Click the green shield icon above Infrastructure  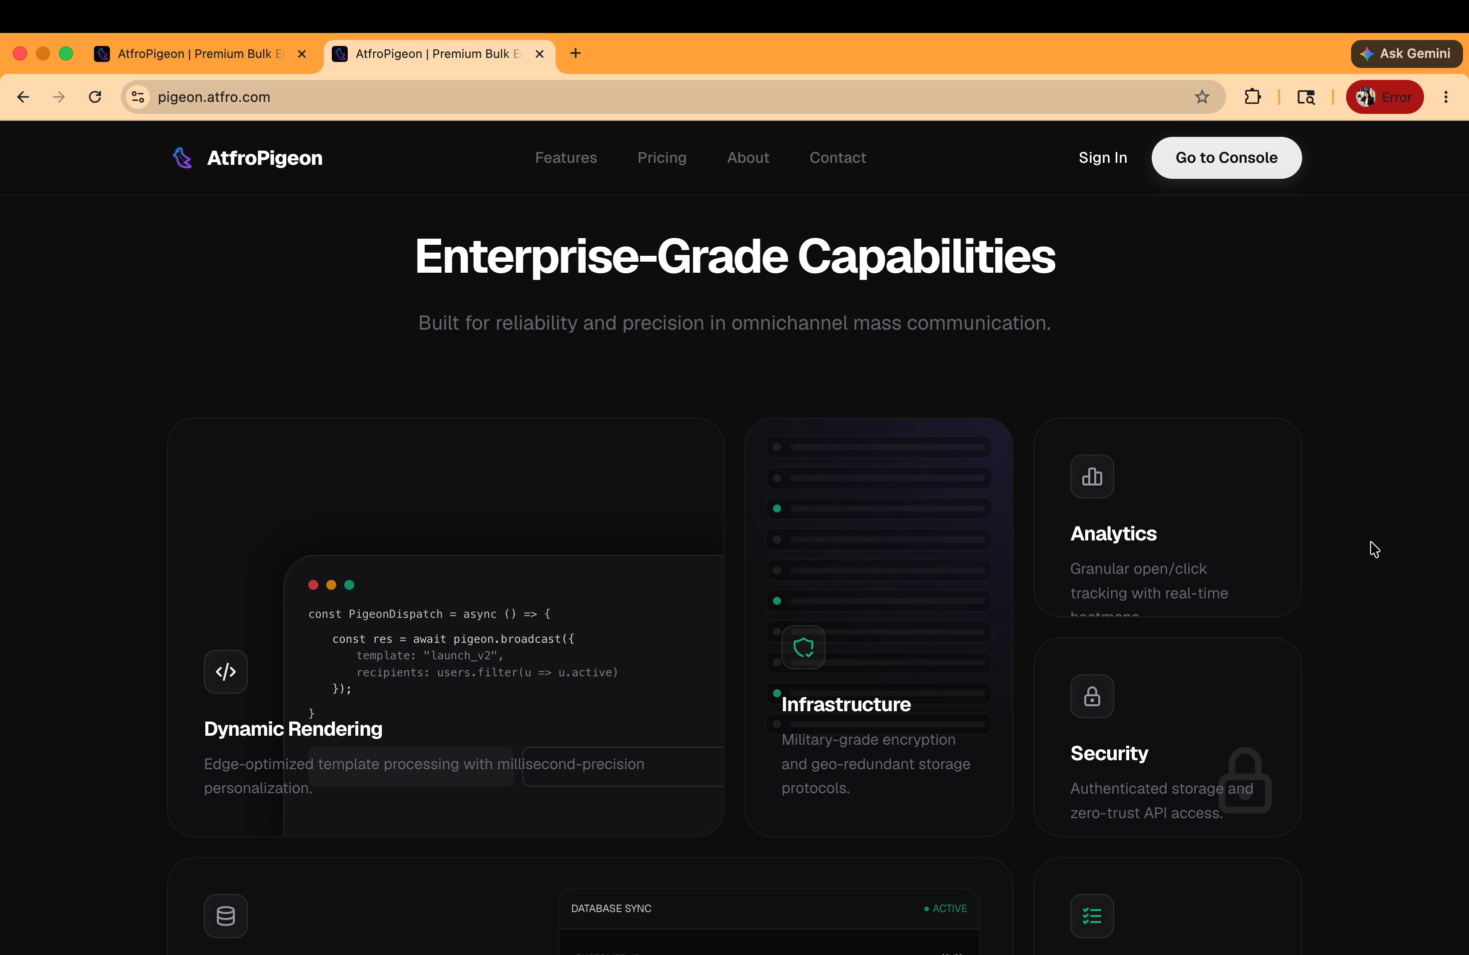(803, 648)
